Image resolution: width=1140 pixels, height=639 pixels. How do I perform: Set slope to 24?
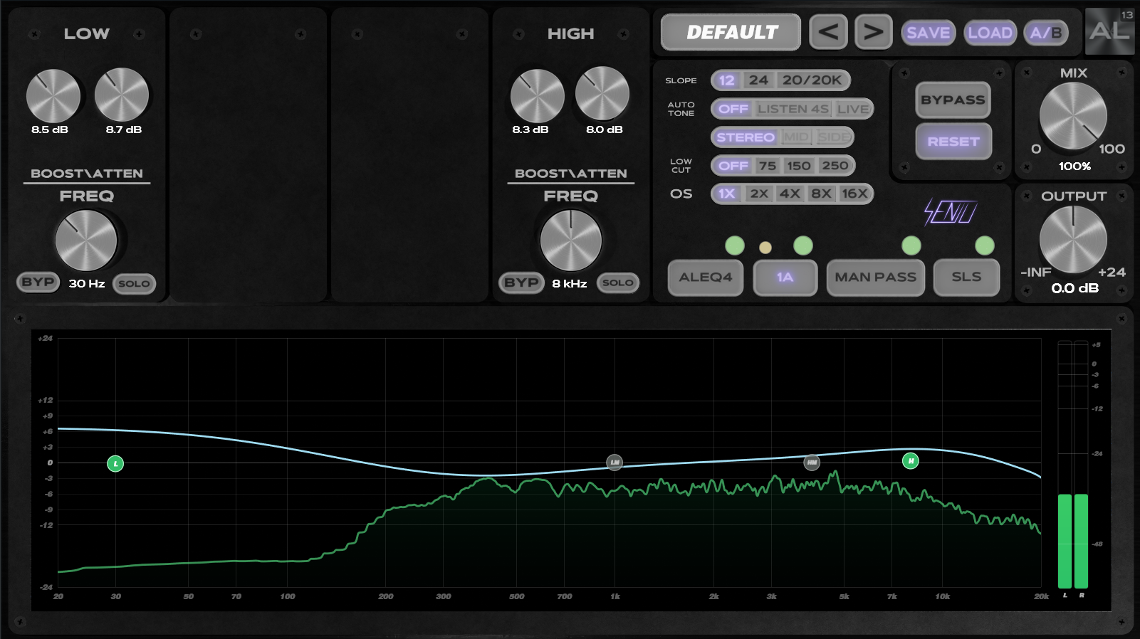(x=758, y=80)
